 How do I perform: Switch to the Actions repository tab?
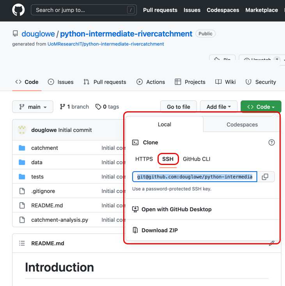pos(150,82)
